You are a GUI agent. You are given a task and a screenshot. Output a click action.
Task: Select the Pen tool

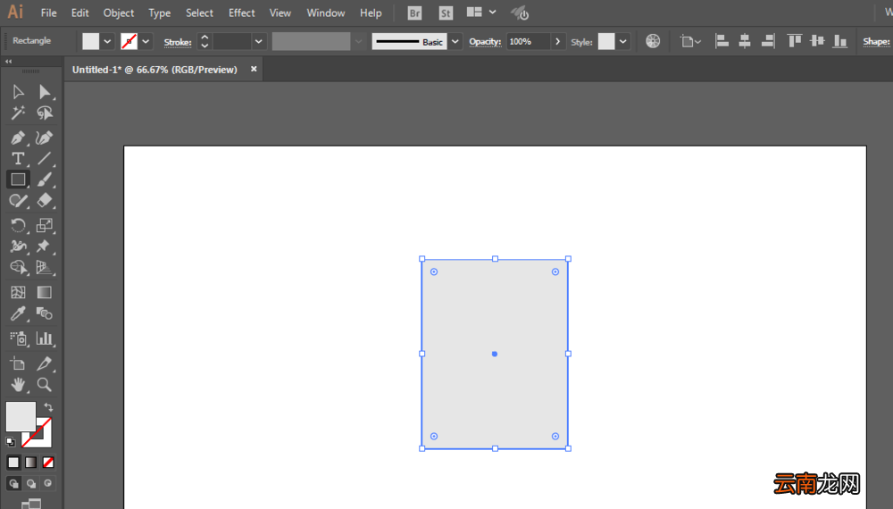[x=18, y=138]
